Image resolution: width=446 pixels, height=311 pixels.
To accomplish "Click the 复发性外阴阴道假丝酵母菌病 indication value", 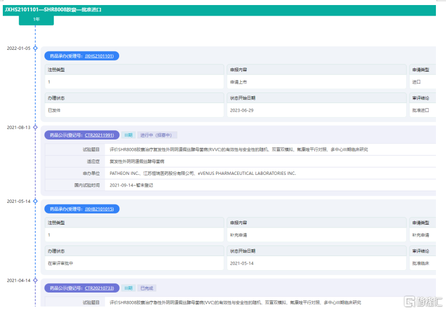I will [137, 161].
